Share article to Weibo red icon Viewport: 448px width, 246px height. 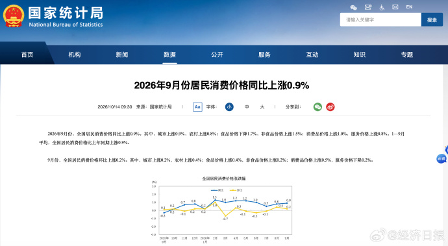330,107
